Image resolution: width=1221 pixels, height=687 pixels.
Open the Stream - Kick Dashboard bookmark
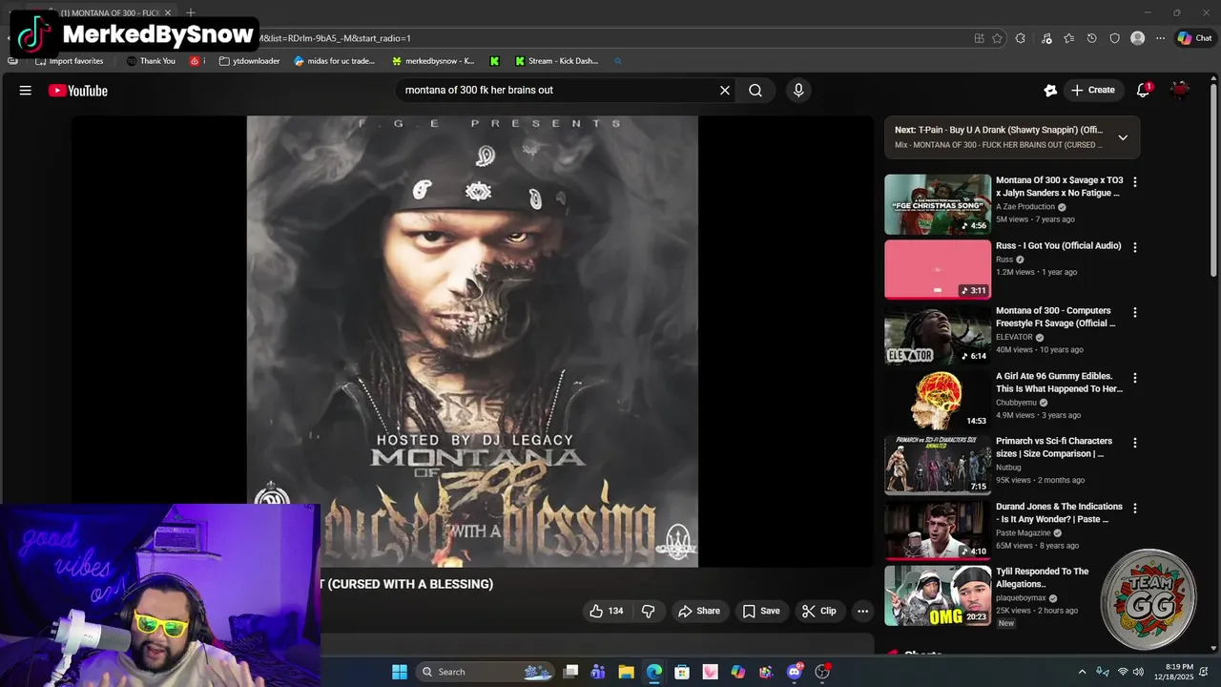click(556, 61)
